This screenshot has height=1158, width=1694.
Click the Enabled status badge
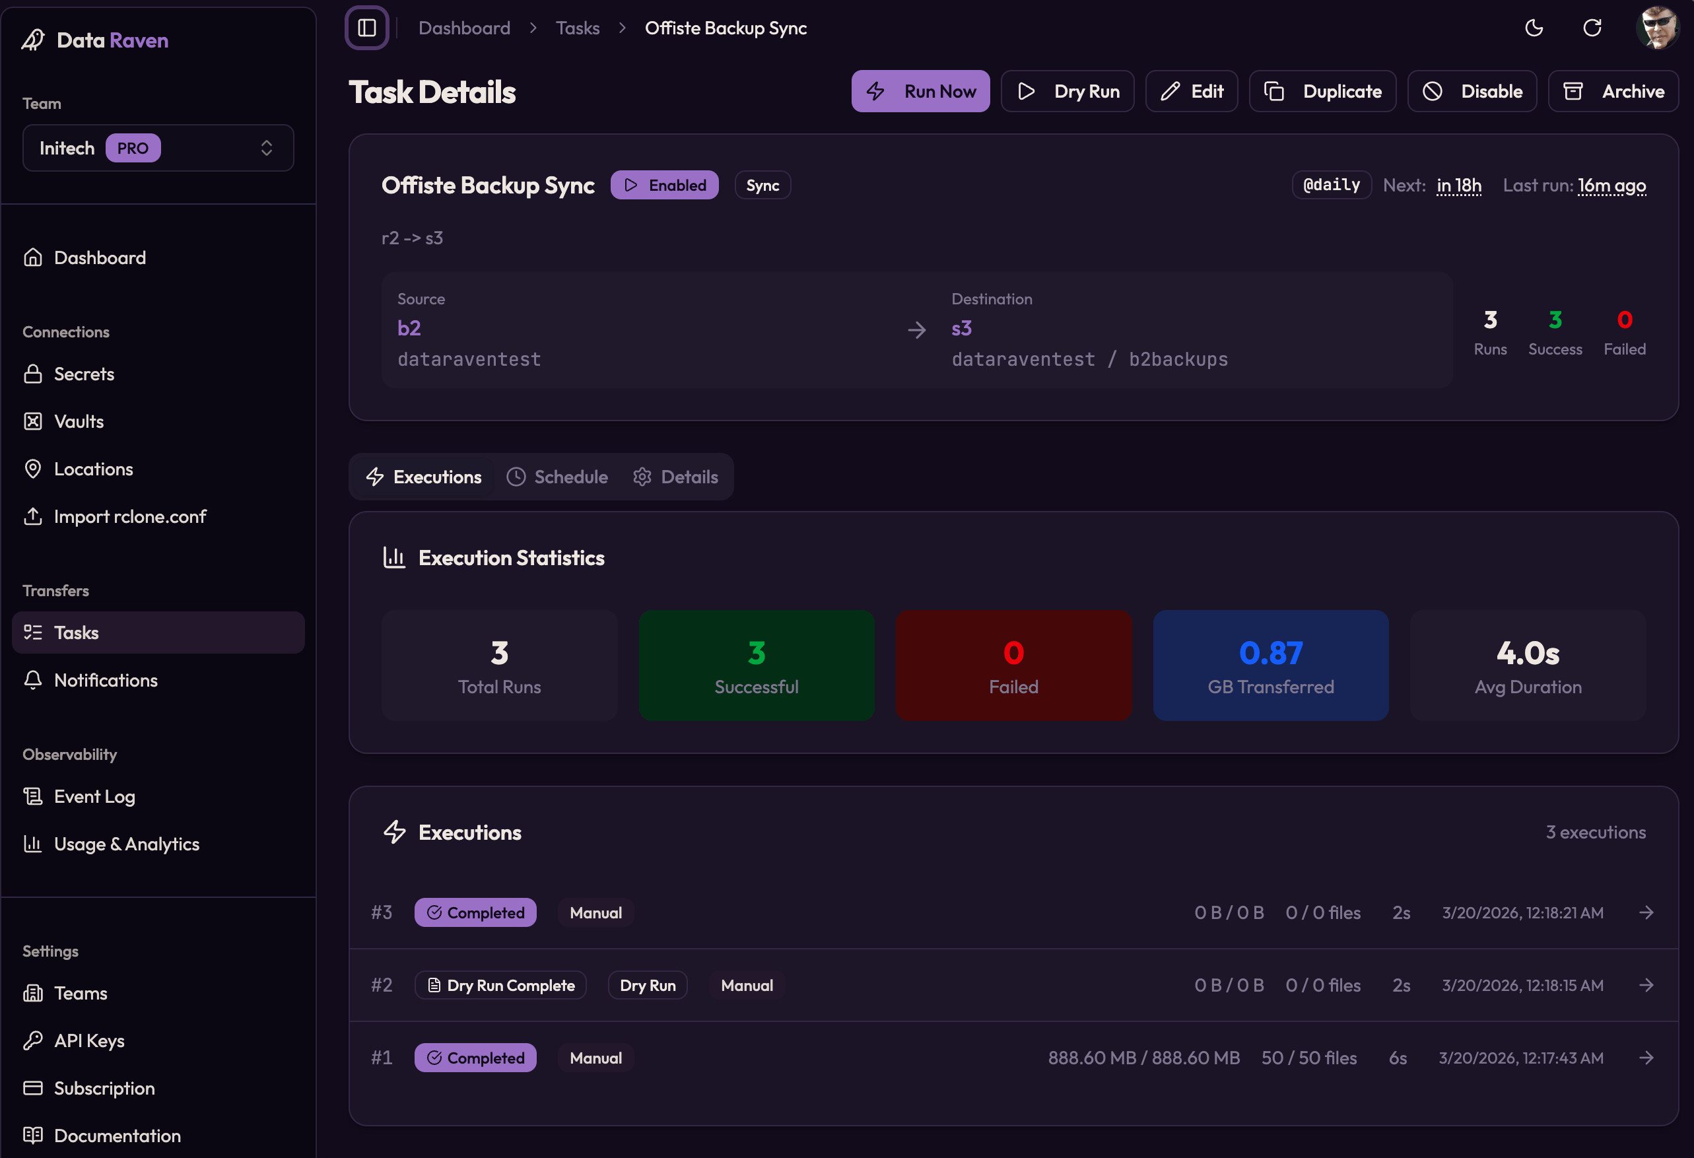pos(664,185)
